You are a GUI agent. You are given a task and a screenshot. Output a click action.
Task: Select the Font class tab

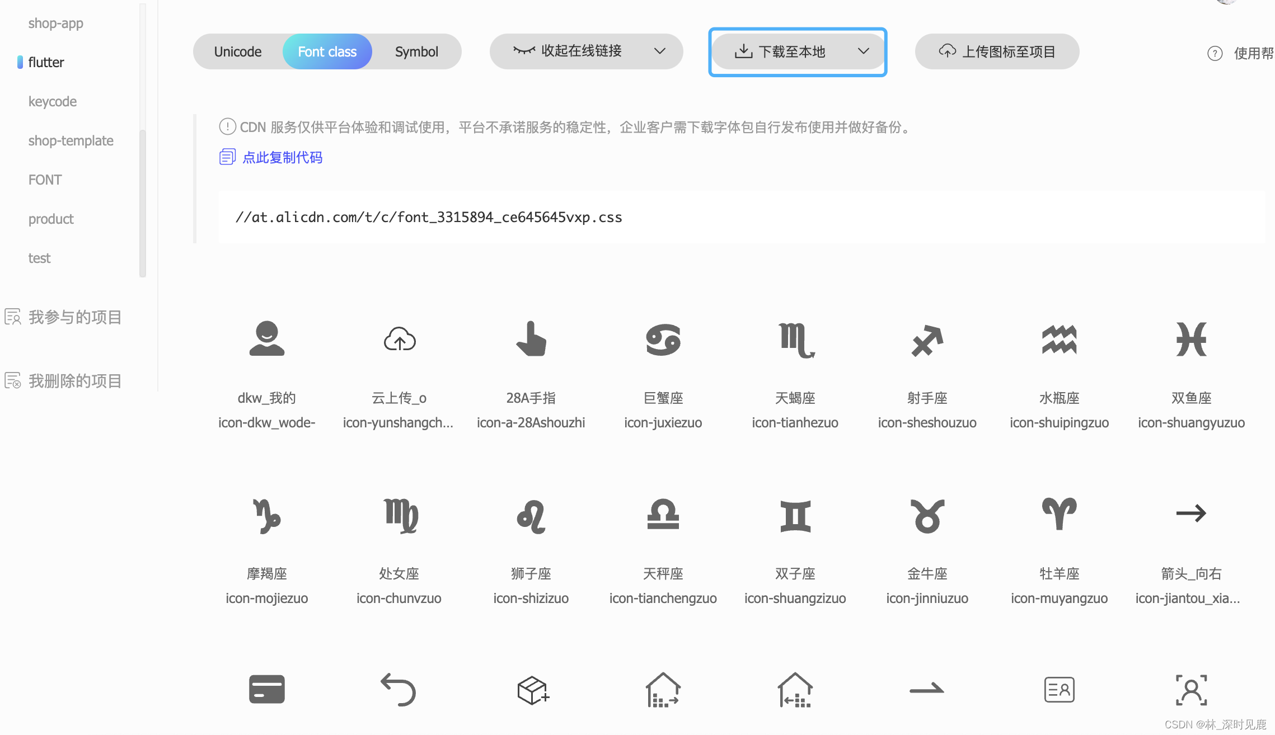coord(327,51)
